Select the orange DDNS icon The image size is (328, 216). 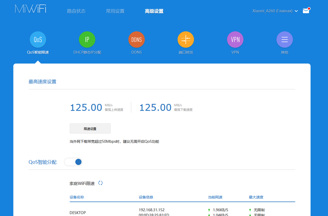(x=136, y=40)
